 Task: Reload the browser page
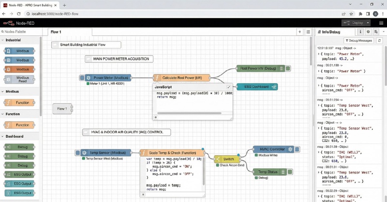[x=19, y=14]
